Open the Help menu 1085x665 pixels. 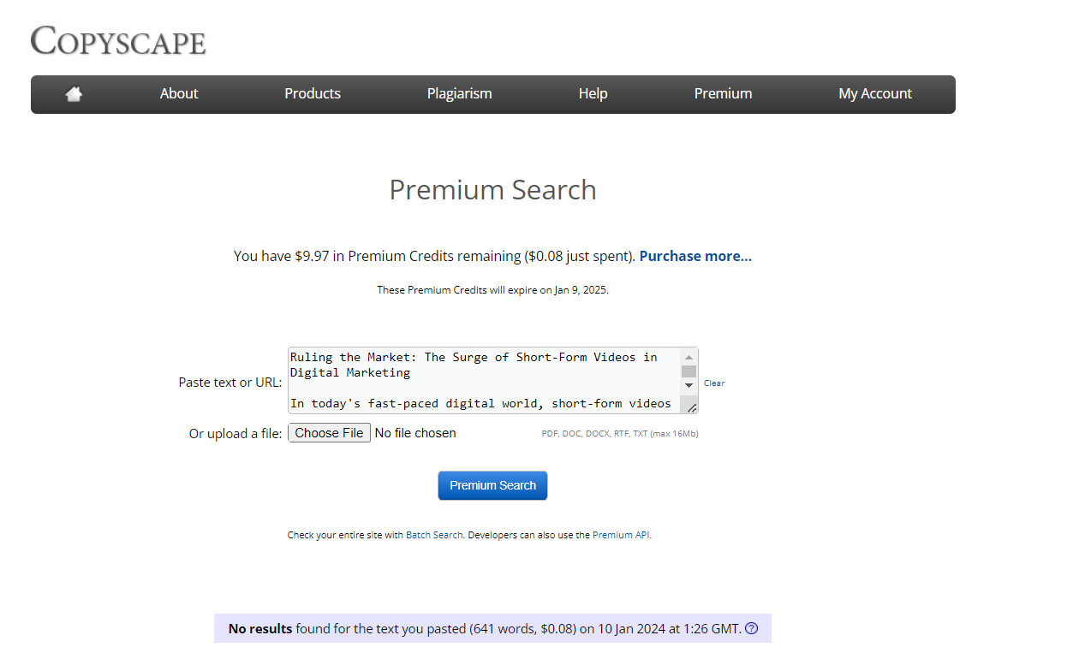point(593,94)
